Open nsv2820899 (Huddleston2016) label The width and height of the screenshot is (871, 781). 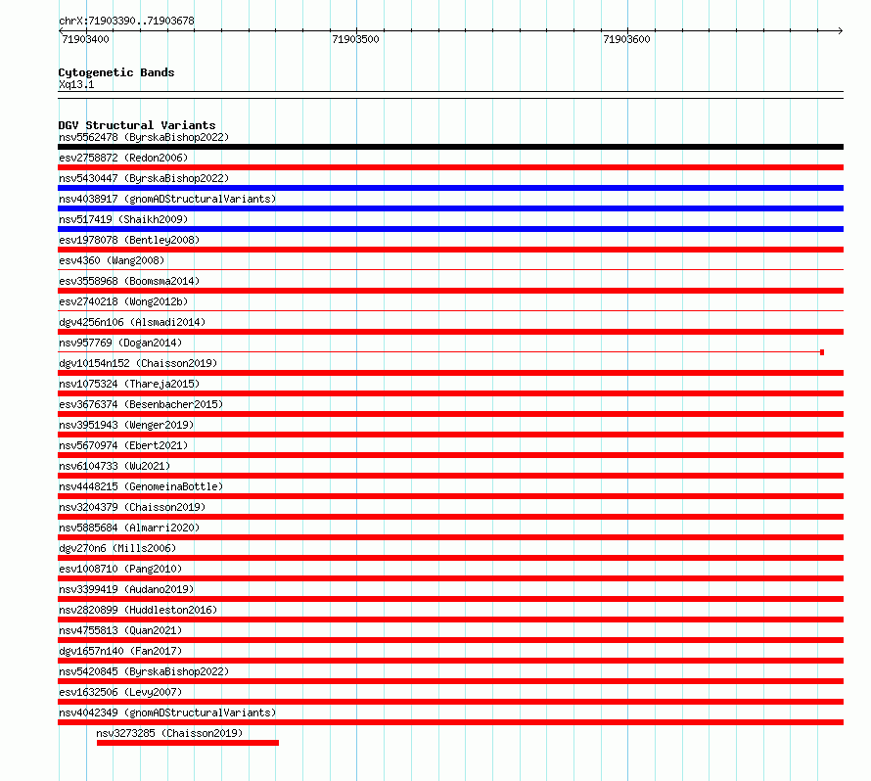pos(138,610)
